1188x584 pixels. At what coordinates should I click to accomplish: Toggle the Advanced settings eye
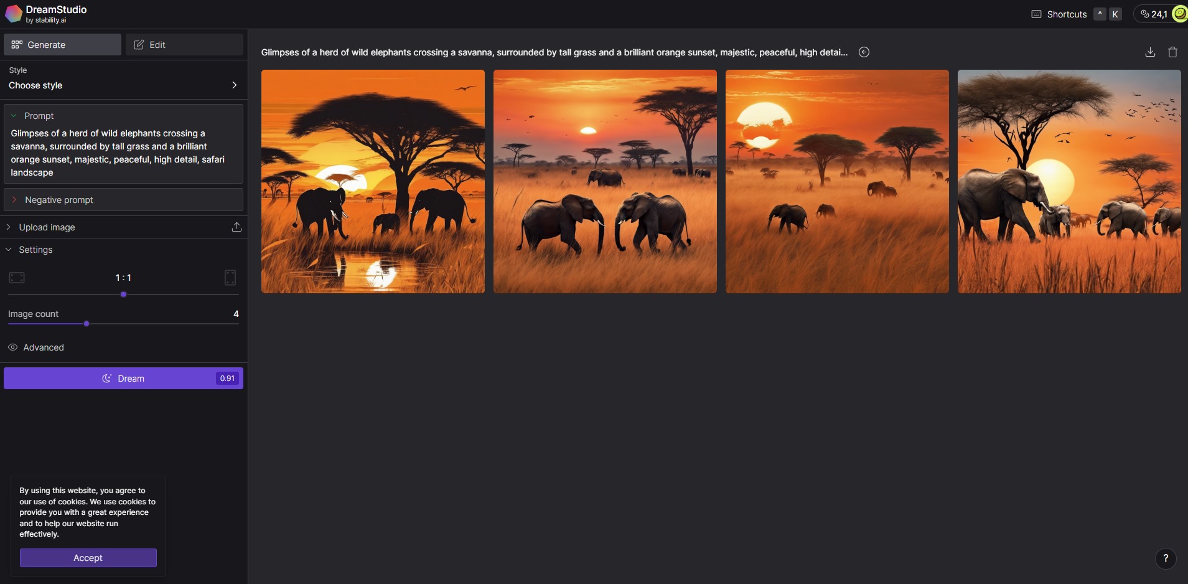coord(12,347)
